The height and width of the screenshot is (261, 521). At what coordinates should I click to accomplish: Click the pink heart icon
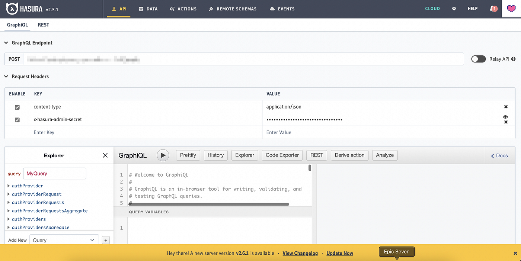[x=511, y=9]
